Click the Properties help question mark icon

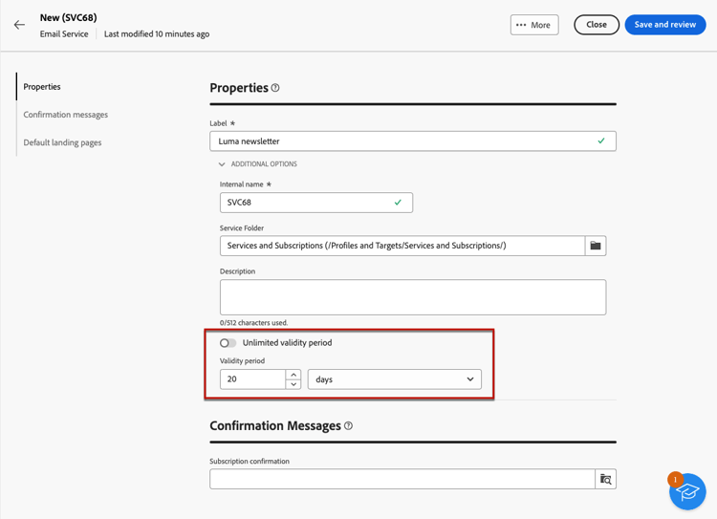pyautogui.click(x=275, y=88)
